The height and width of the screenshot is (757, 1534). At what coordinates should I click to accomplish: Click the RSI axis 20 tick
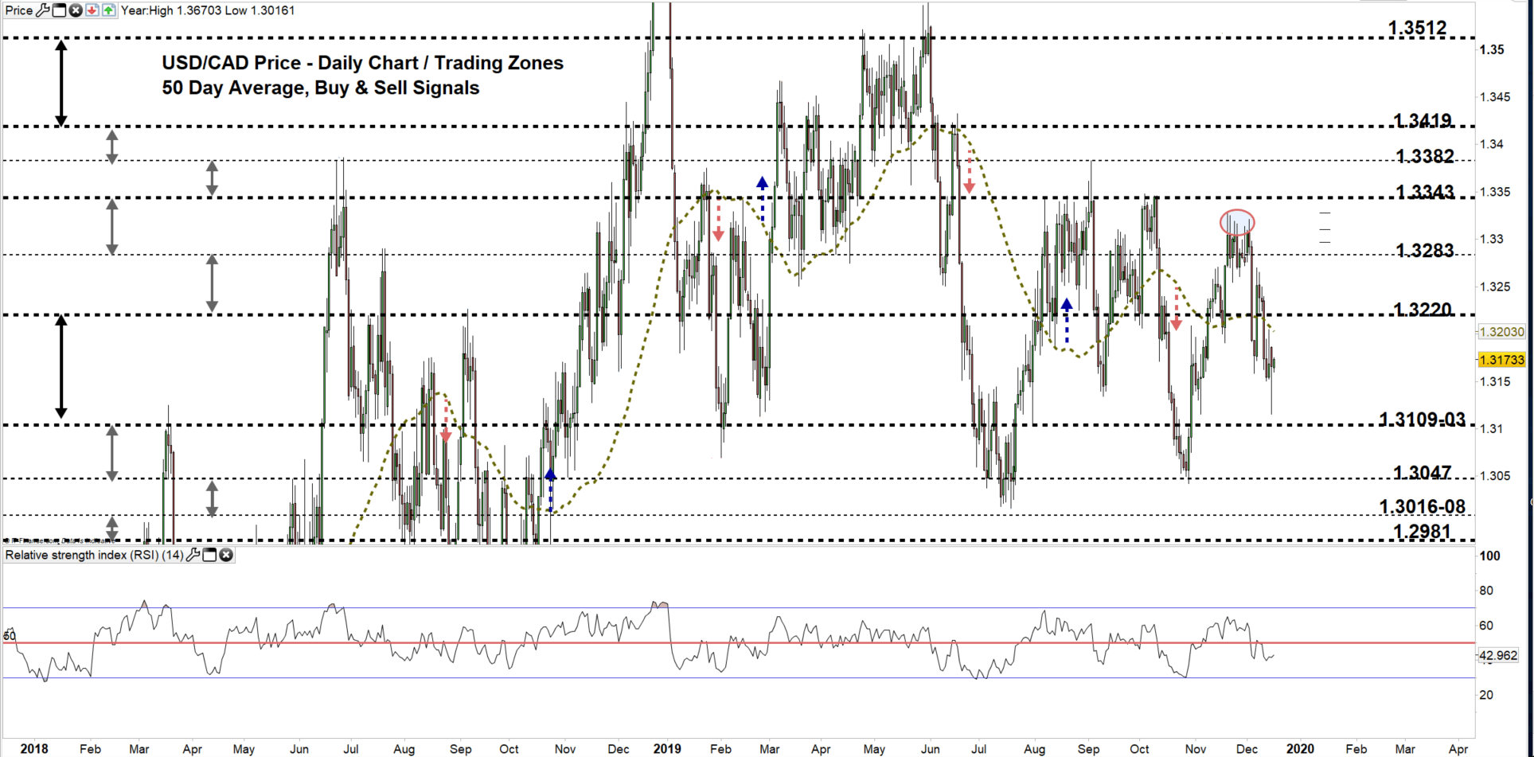click(1486, 695)
